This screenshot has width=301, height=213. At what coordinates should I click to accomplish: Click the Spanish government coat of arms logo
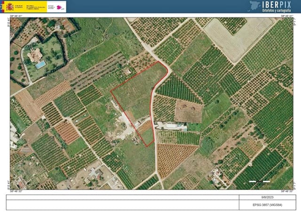(x=10, y=7)
